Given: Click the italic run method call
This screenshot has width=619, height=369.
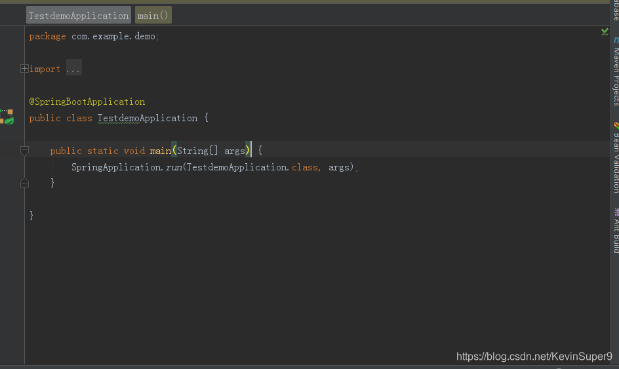Looking at the screenshot, I should coord(174,167).
